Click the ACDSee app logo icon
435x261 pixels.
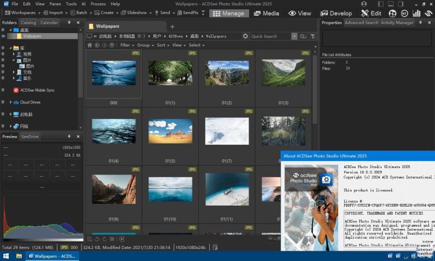pyautogui.click(x=6, y=4)
